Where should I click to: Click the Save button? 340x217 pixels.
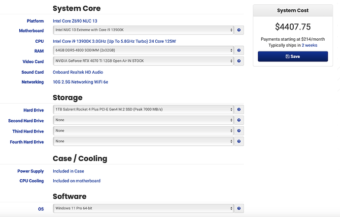293,56
